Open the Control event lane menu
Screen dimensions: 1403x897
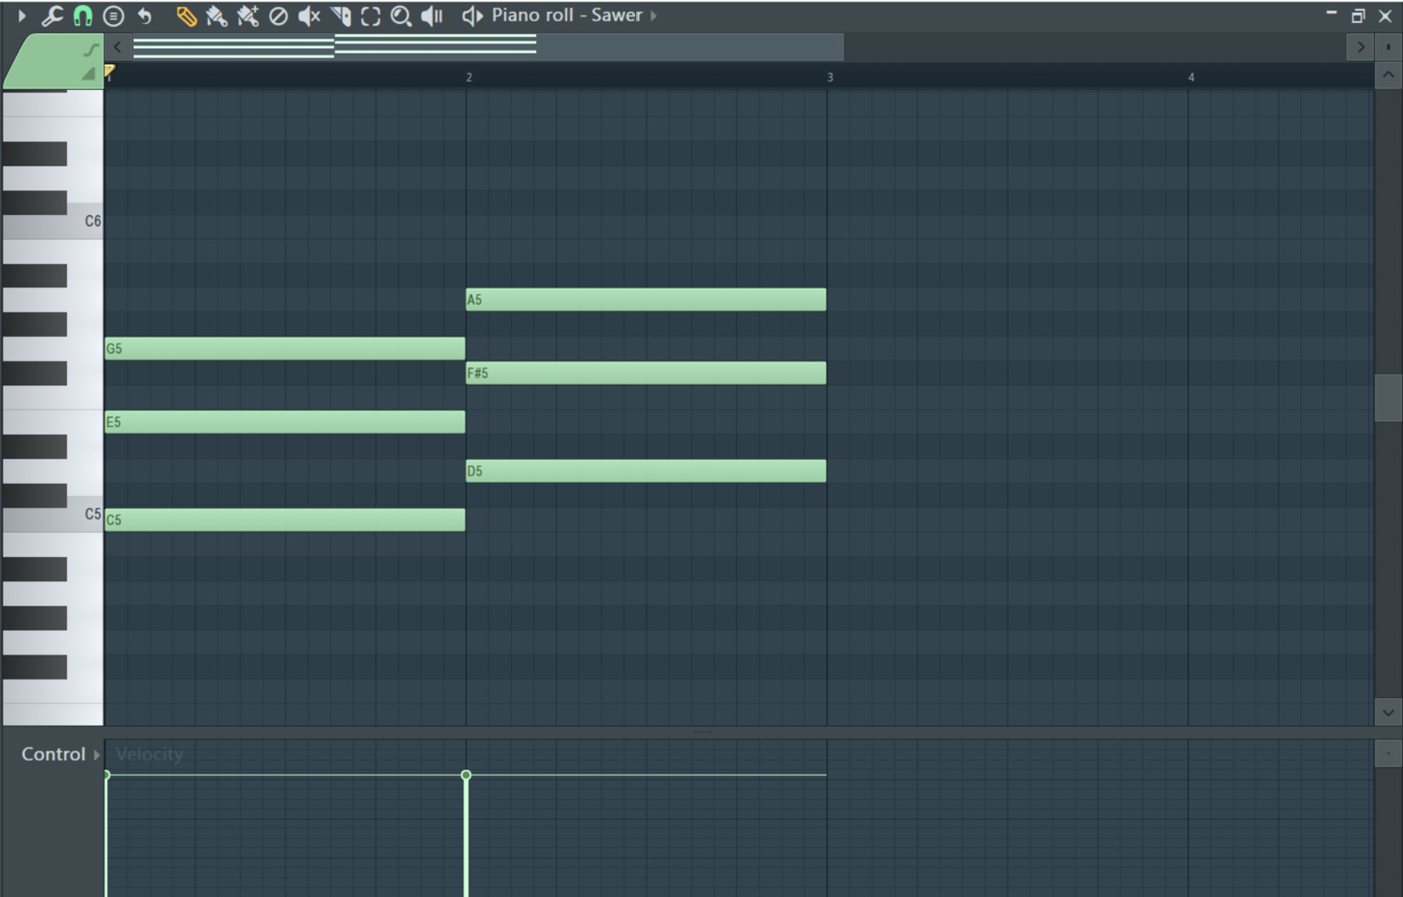click(60, 754)
